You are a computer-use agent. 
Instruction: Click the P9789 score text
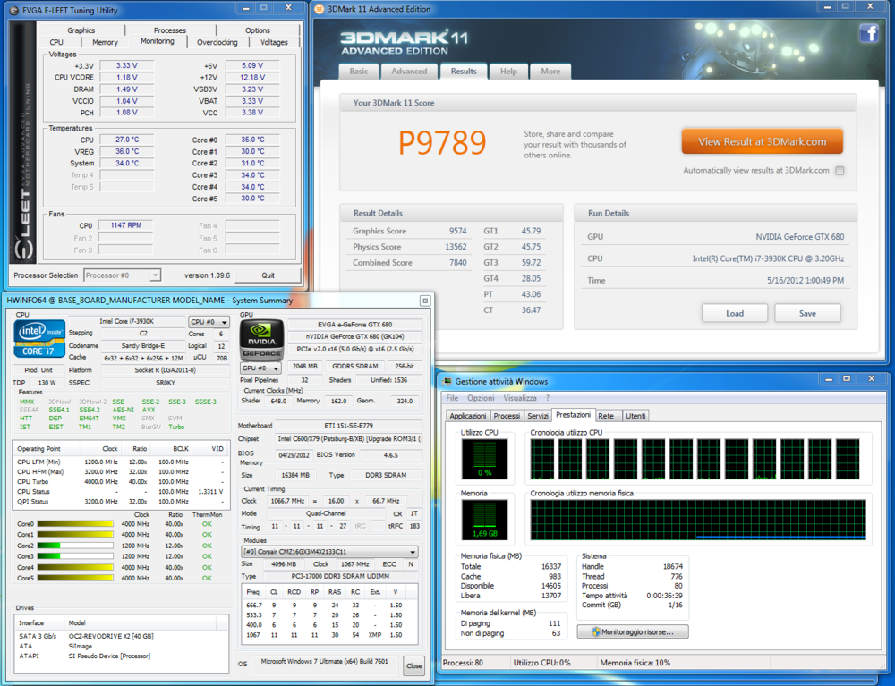click(442, 142)
